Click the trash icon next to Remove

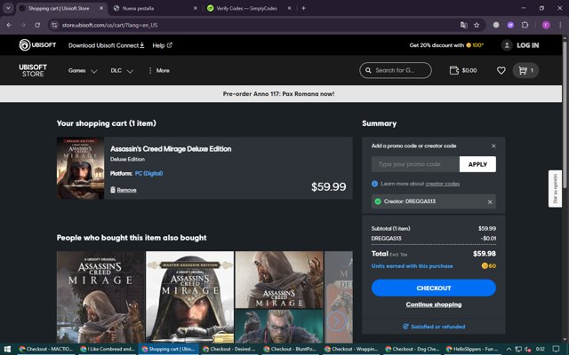(x=113, y=189)
